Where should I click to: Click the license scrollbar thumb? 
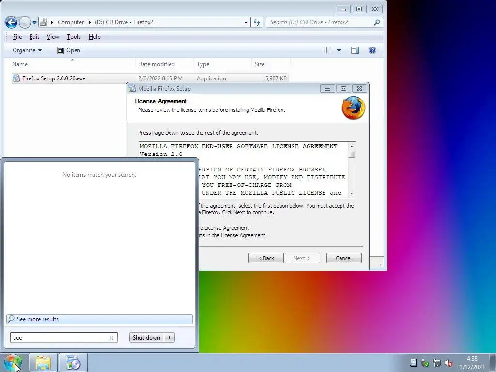click(x=352, y=154)
